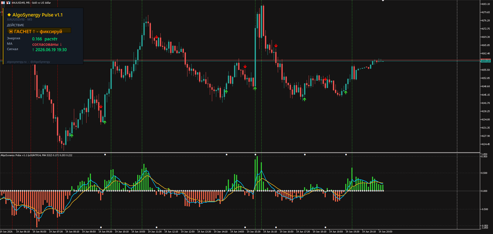Click the 'AlgoSynergy Pulse v1.1' panel title
The height and width of the screenshot is (234, 493).
coord(37,15)
